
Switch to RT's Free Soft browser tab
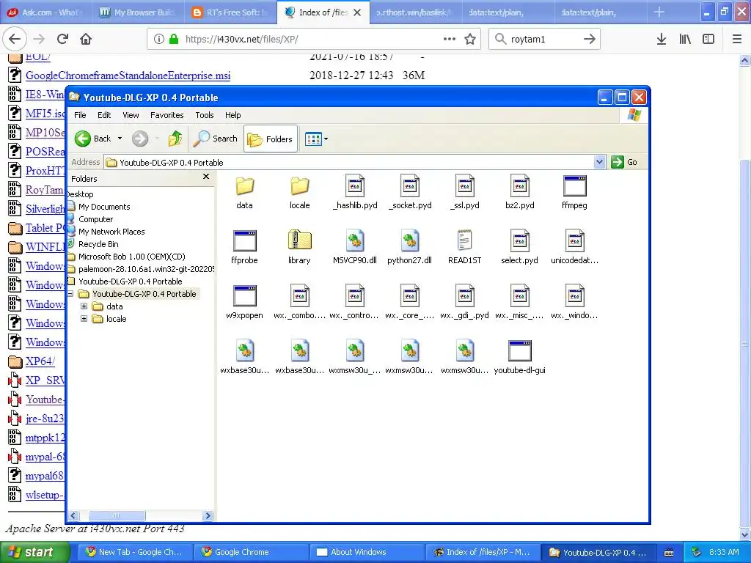230,12
